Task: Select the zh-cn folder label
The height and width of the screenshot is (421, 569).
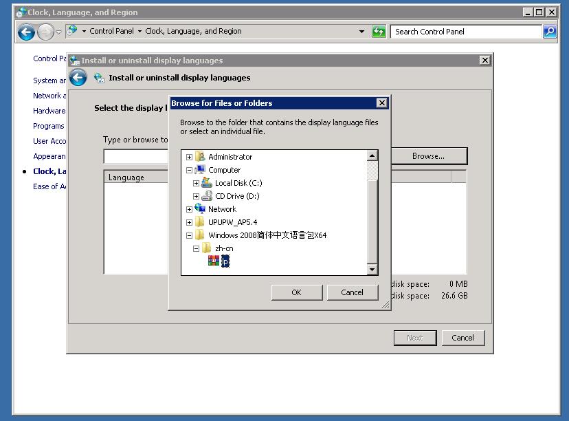Action: point(224,248)
